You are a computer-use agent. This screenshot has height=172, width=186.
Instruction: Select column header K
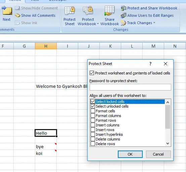tap(110, 46)
